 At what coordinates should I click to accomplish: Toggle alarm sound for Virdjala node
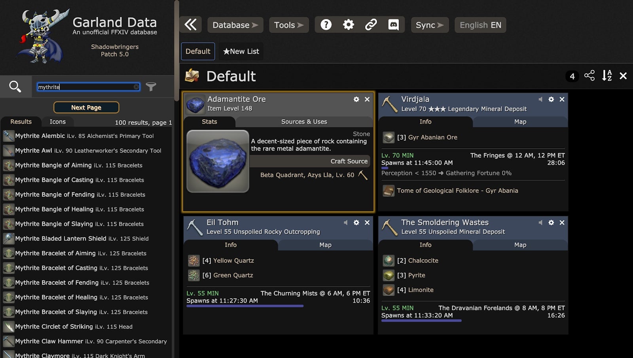[540, 99]
